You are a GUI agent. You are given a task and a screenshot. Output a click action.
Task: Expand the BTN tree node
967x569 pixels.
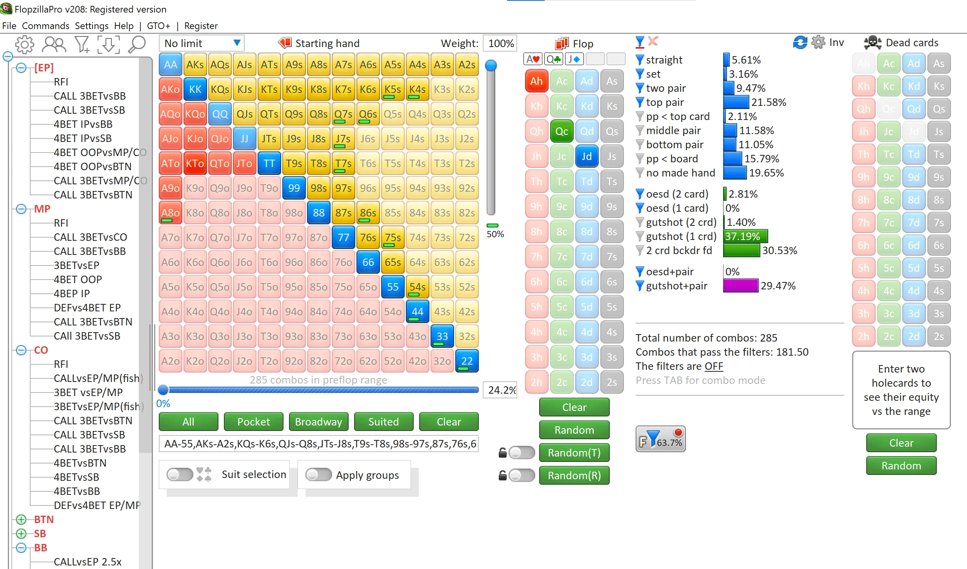click(20, 519)
